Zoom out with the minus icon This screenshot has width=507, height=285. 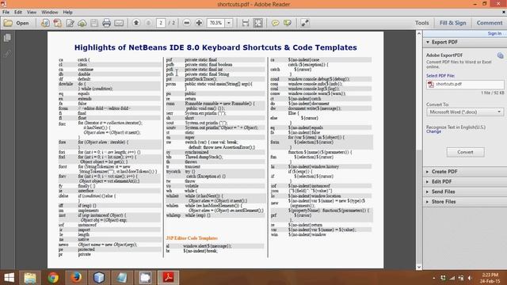(187, 23)
